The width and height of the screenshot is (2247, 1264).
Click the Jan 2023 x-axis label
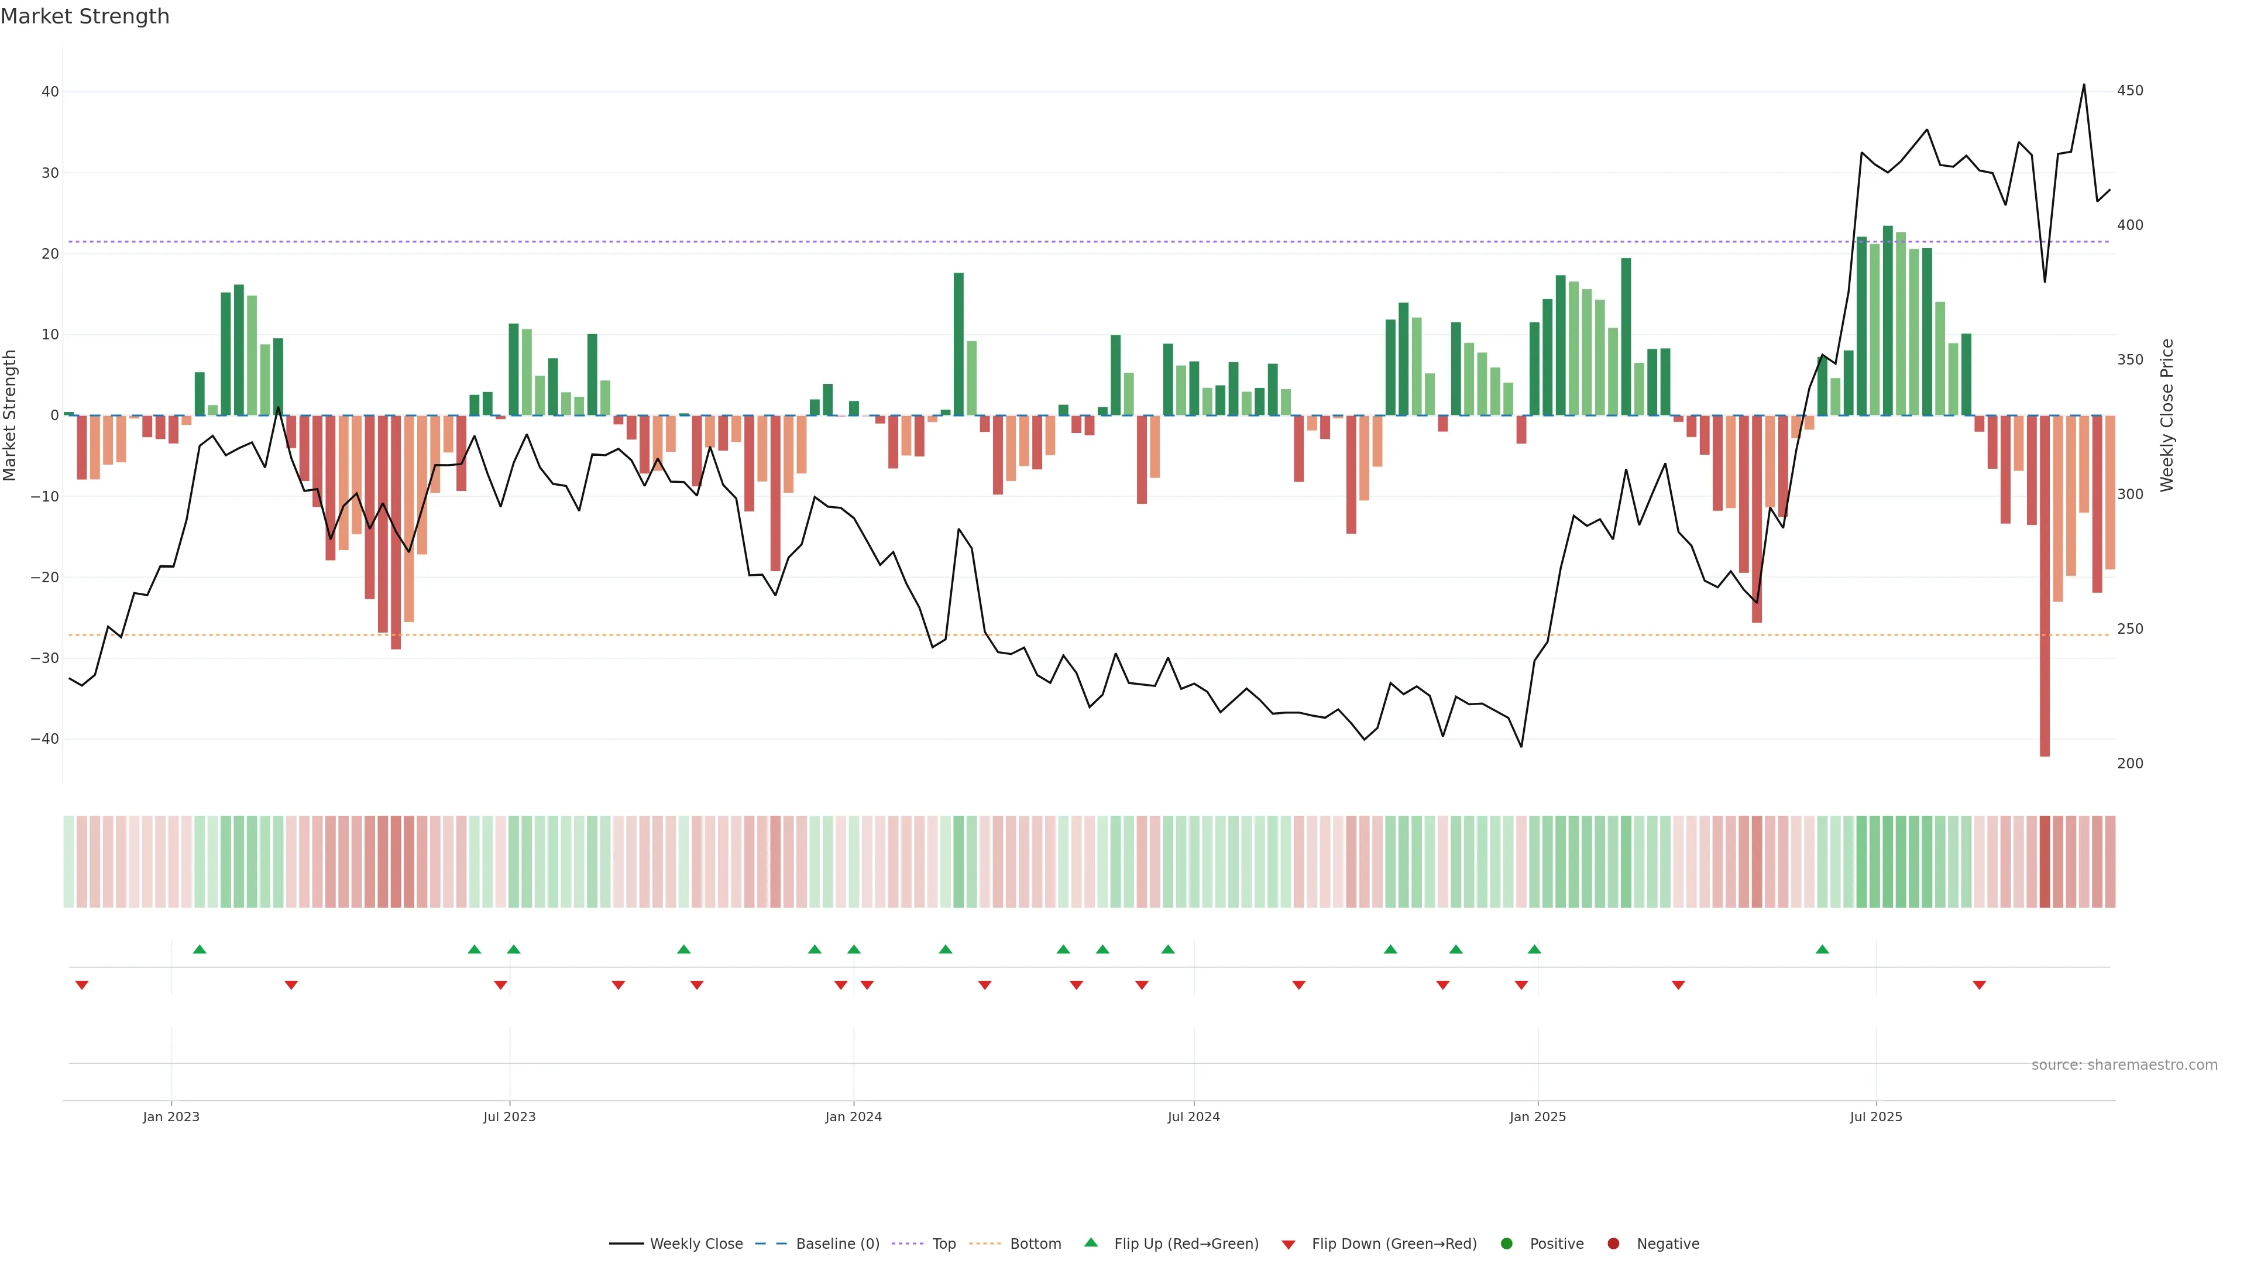(171, 1117)
